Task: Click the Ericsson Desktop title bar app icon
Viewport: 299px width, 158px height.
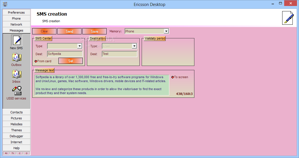Action: (x=5, y=4)
